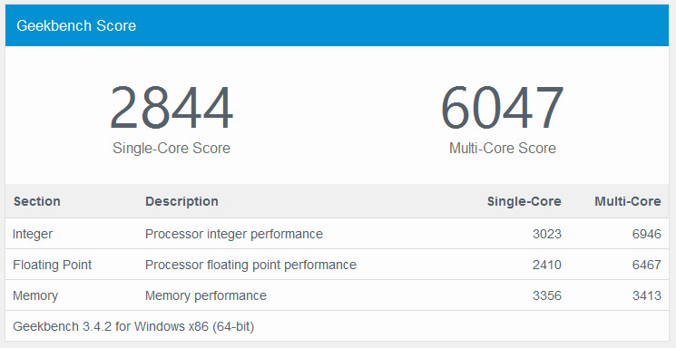Select the Memory section row label

pos(35,295)
